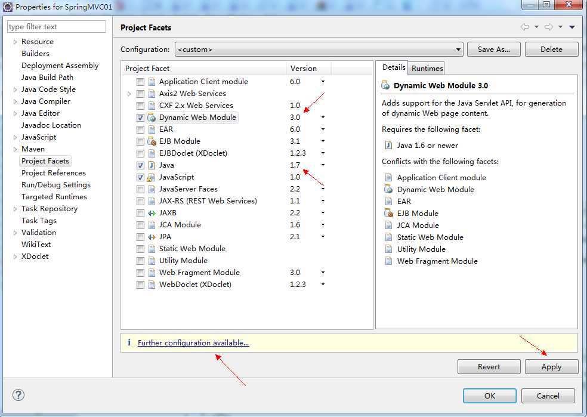Check the EAR facet checkbox
This screenshot has height=417, width=587.
(140, 129)
